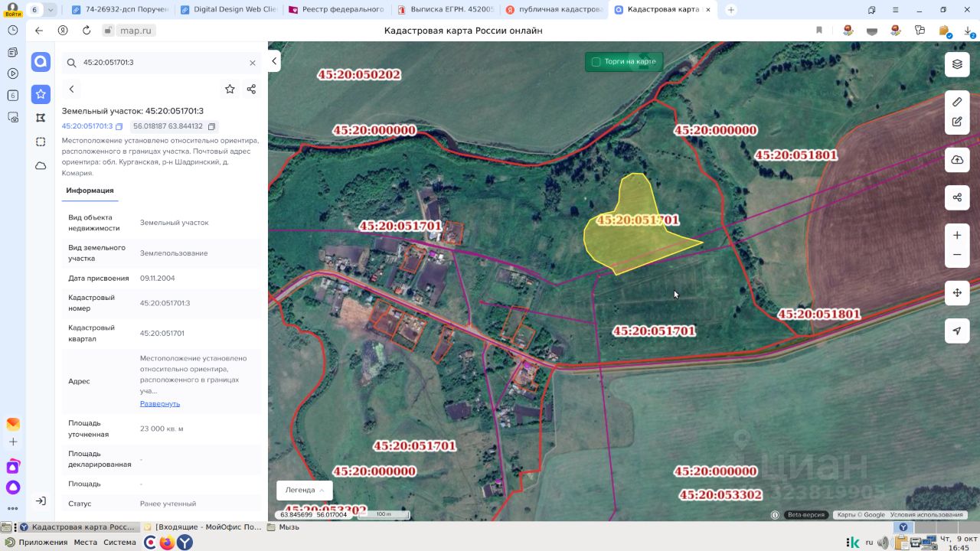The image size is (980, 551).
Task: Collapse the info side panel with arrow
Action: (x=275, y=61)
